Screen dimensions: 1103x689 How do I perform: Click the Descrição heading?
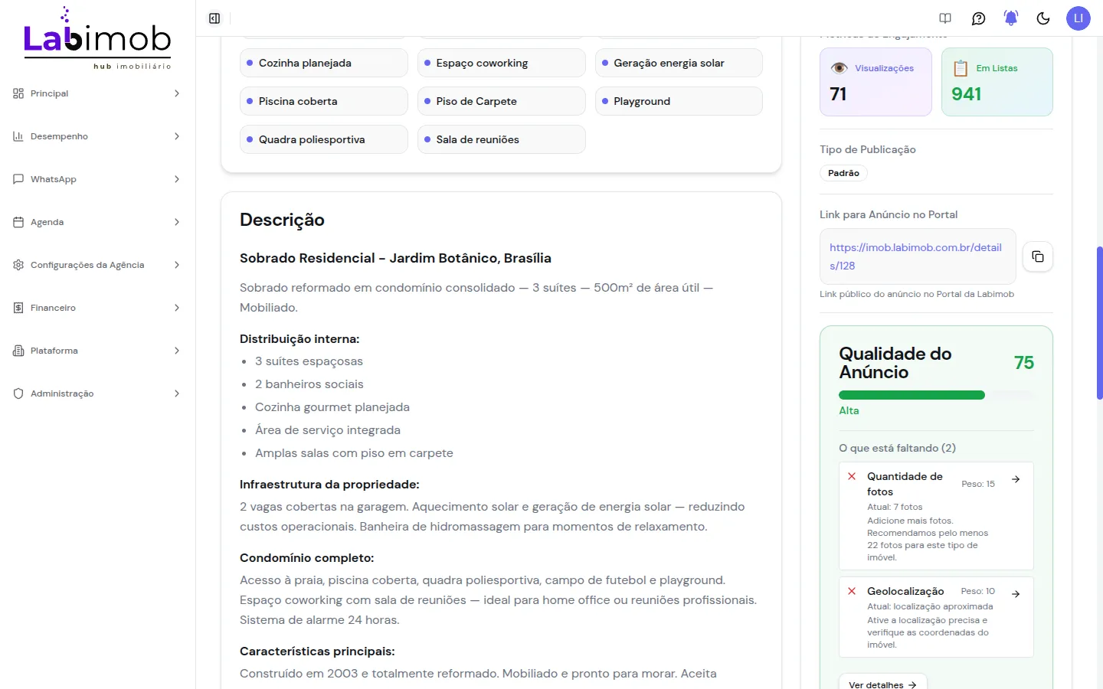[x=282, y=220]
